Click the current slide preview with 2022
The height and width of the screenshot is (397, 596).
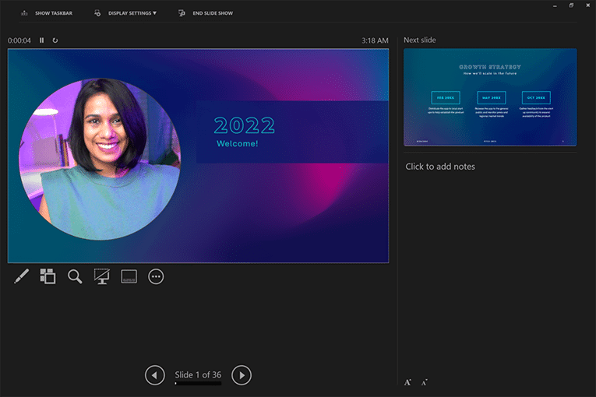tap(198, 156)
